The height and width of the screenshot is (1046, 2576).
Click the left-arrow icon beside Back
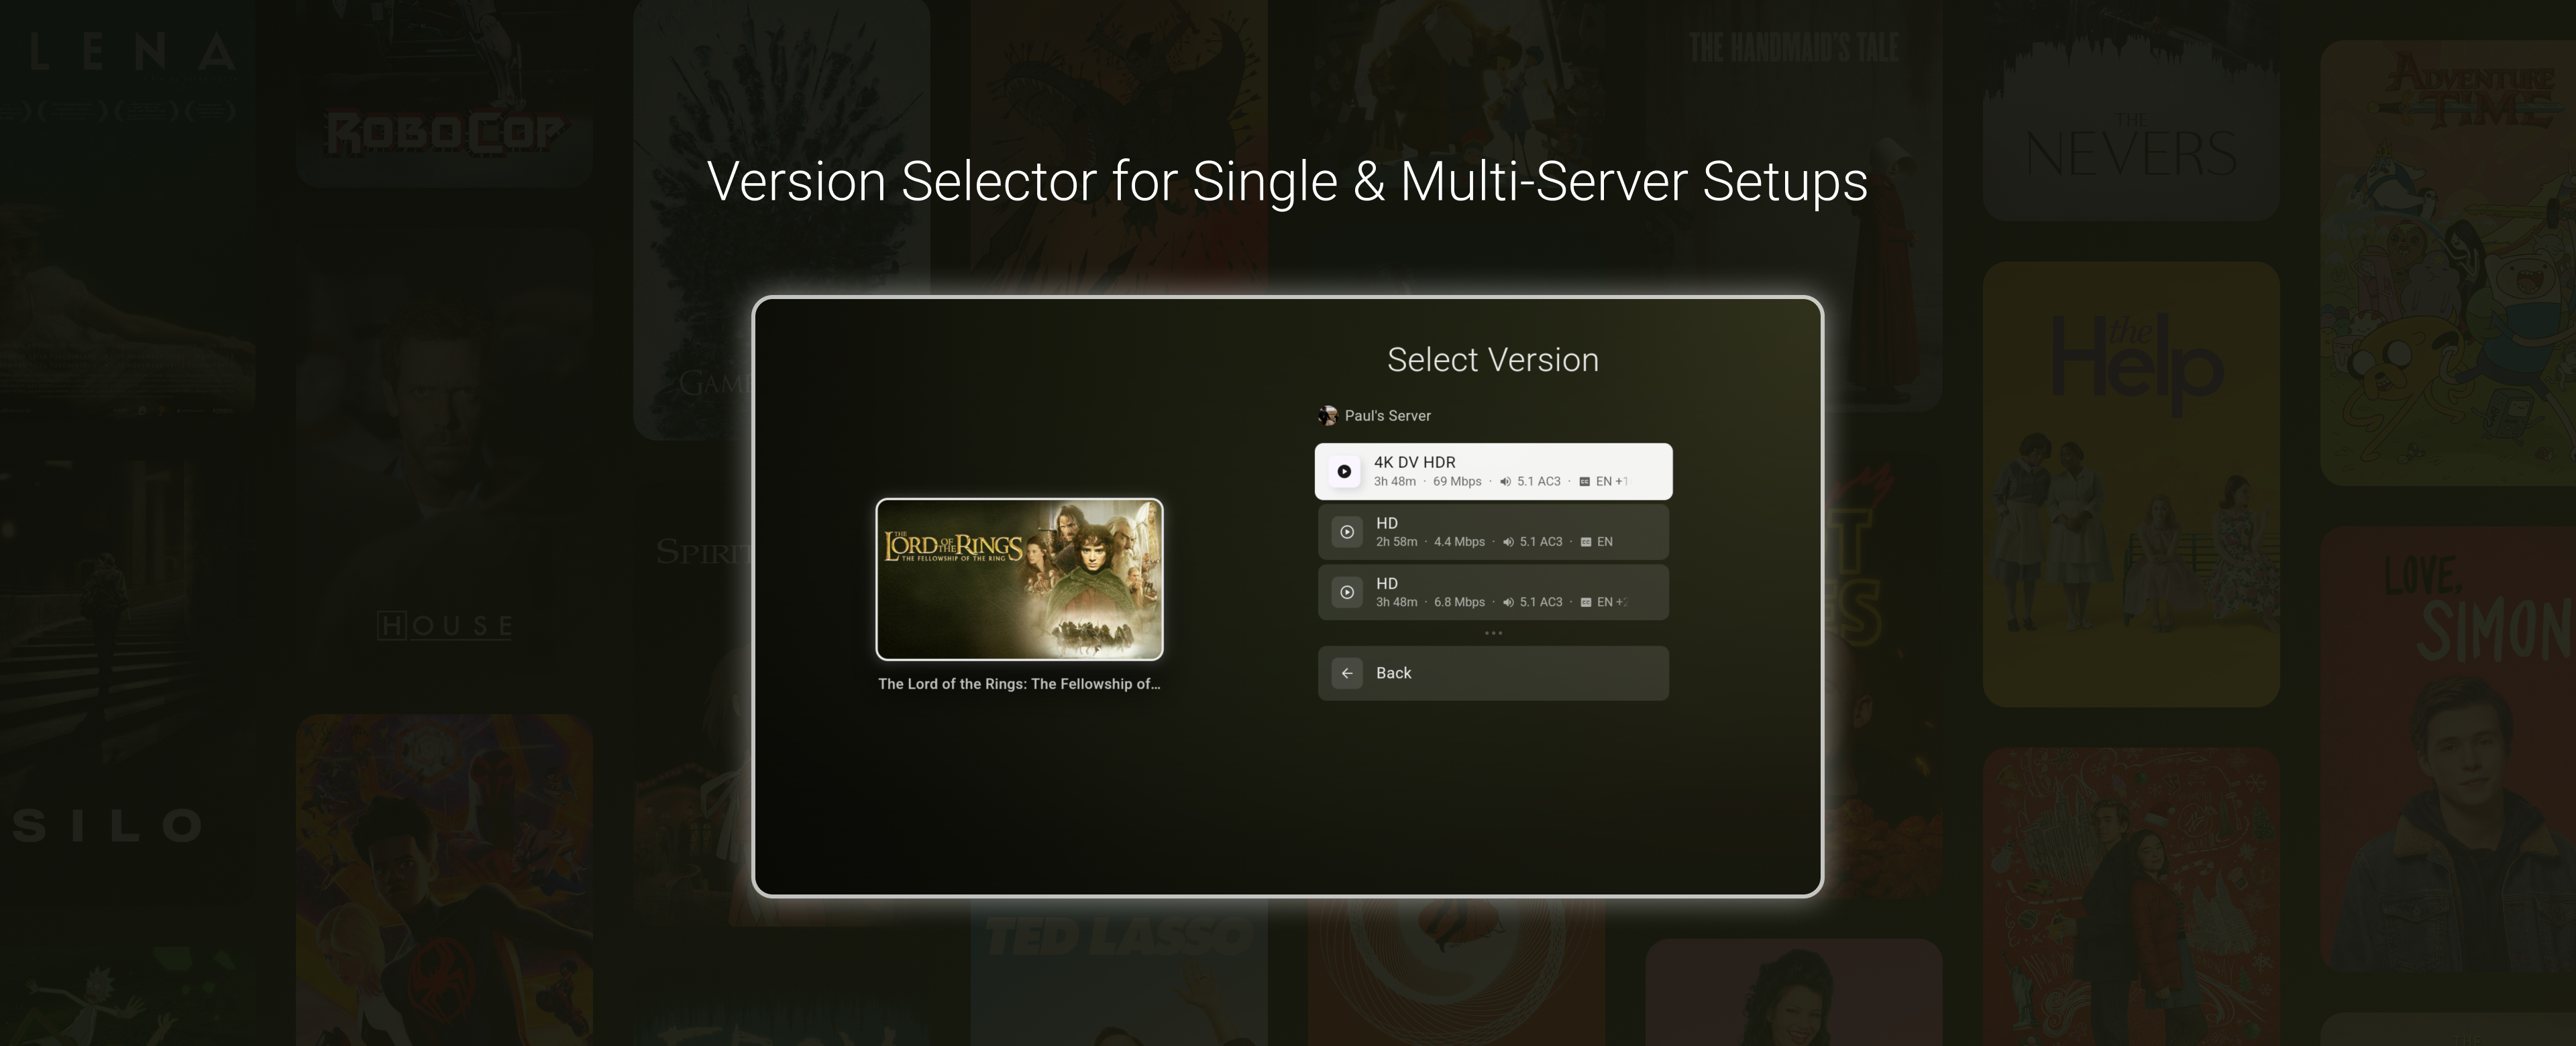click(1347, 673)
